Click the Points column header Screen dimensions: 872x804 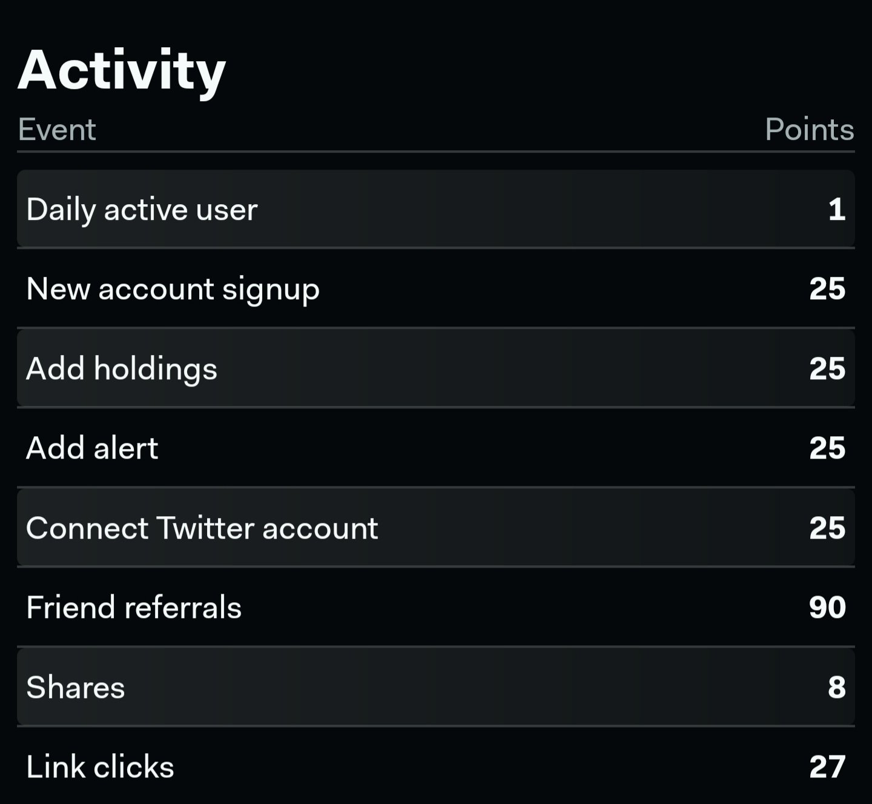(810, 129)
